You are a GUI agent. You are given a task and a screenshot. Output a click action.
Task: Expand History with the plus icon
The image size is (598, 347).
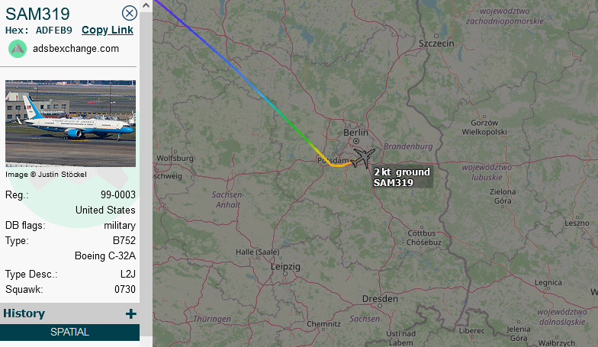coord(131,314)
